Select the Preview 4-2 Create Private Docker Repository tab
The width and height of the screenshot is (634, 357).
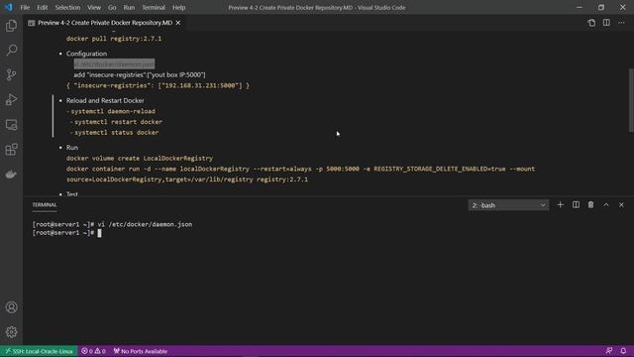pos(105,23)
